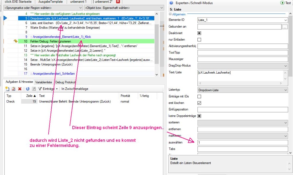Open the Debug Protokoll tab
The height and width of the screenshot is (175, 293).
tap(66, 82)
